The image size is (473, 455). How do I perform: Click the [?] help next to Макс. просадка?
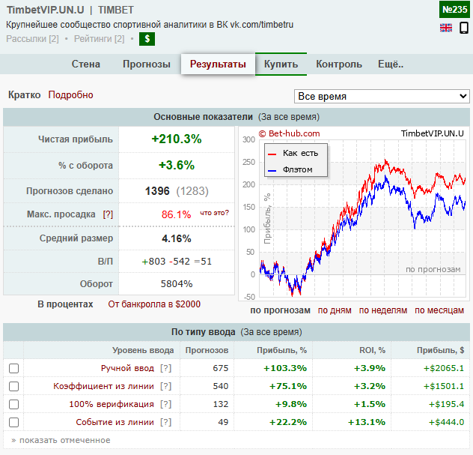[x=108, y=214]
